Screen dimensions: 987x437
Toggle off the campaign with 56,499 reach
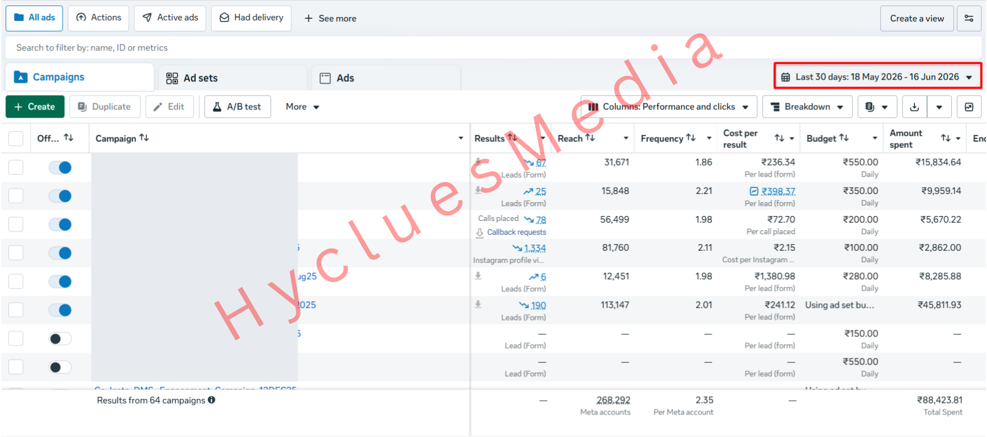[x=60, y=225]
